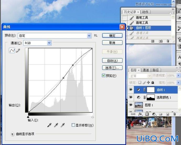Hide the 选取颜色 1 layer
Image resolution: width=181 pixels, height=145 pixels.
click(x=131, y=97)
